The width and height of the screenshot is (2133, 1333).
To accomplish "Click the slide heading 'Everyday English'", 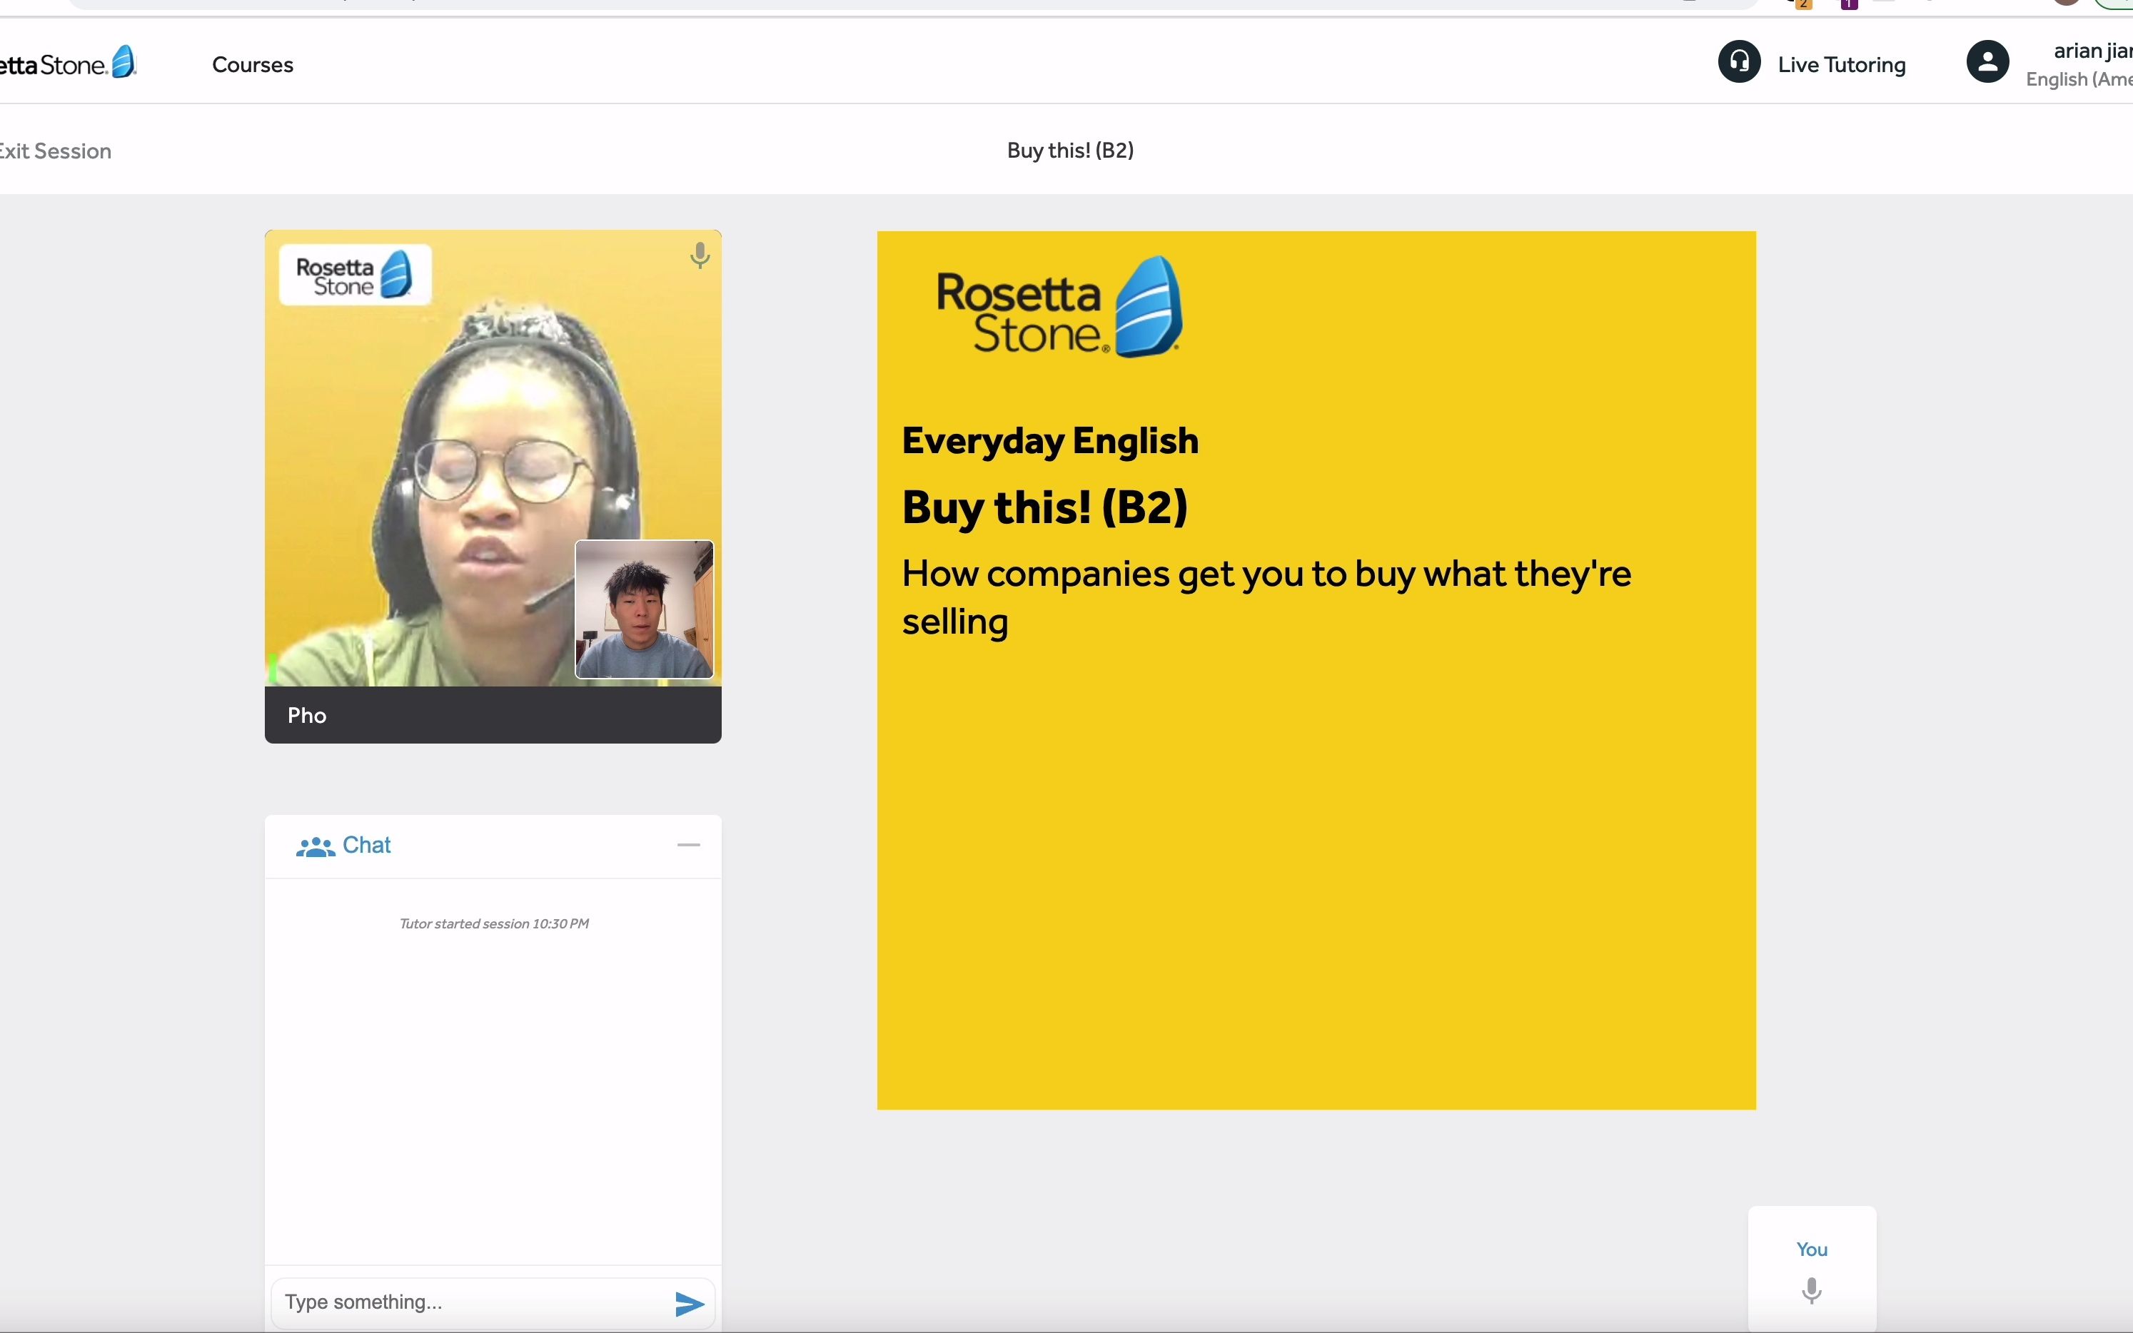I will (1049, 440).
